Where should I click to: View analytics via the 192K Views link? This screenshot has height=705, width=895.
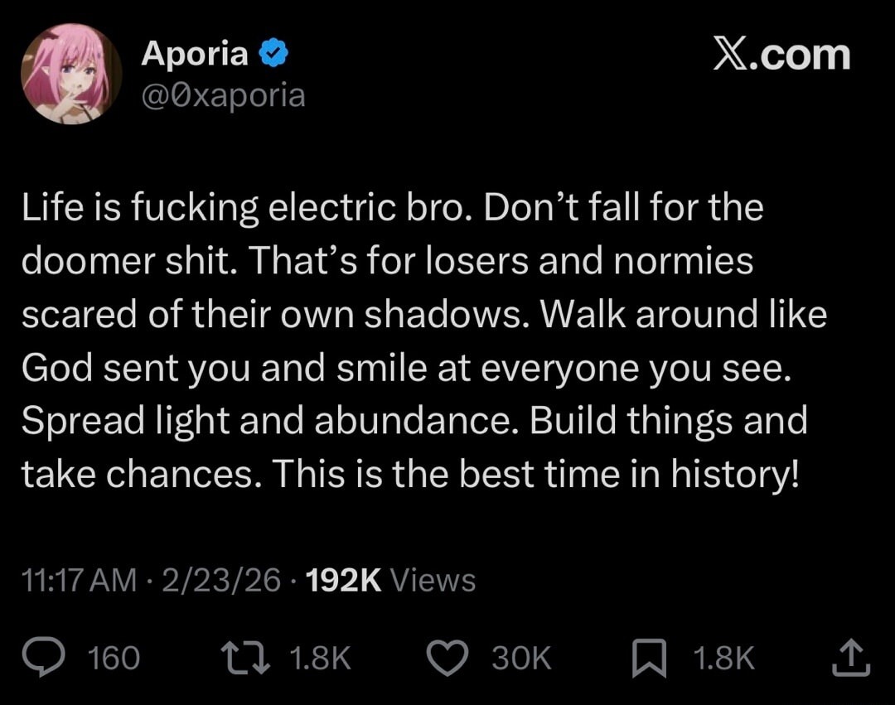click(390, 580)
